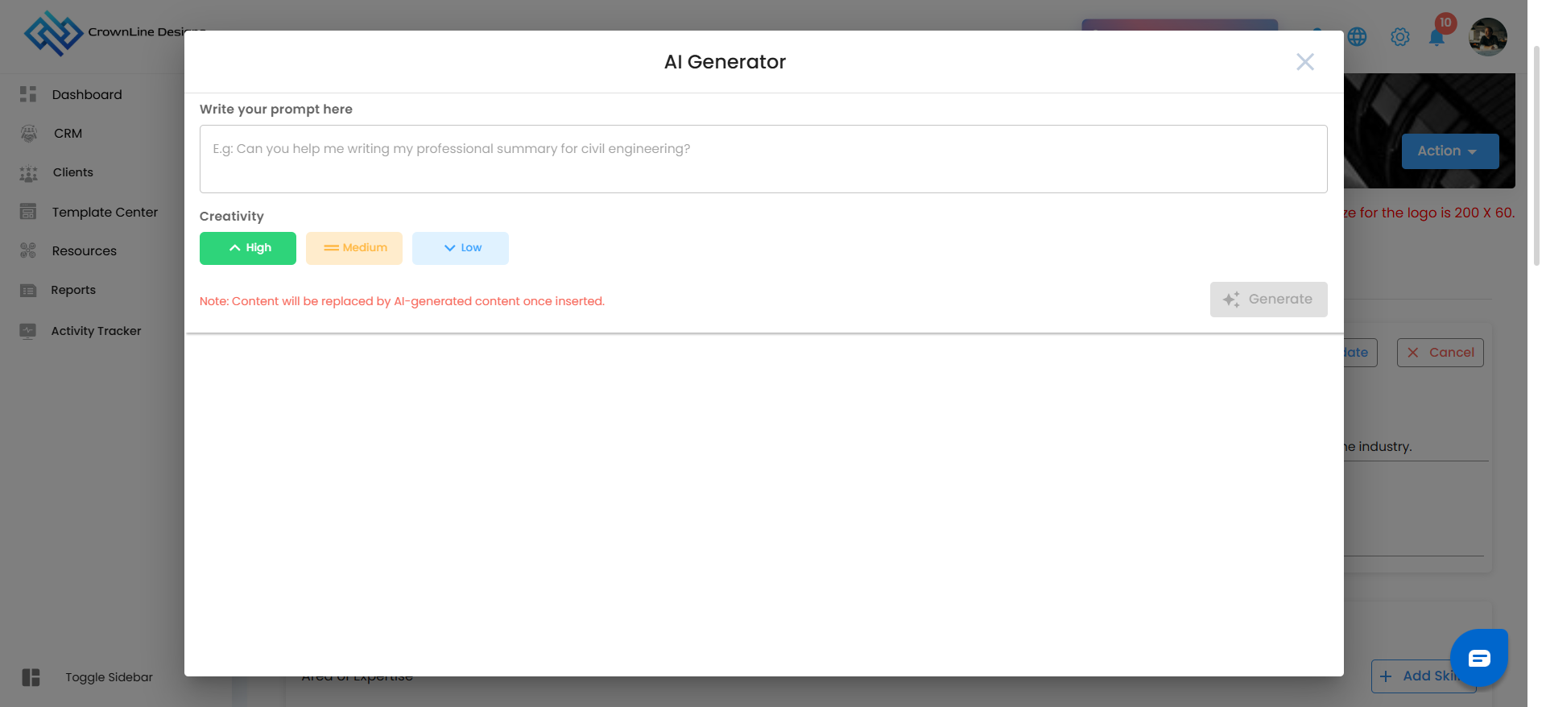This screenshot has width=1546, height=707.
Task: Focus the prompt text area
Action: tap(763, 159)
